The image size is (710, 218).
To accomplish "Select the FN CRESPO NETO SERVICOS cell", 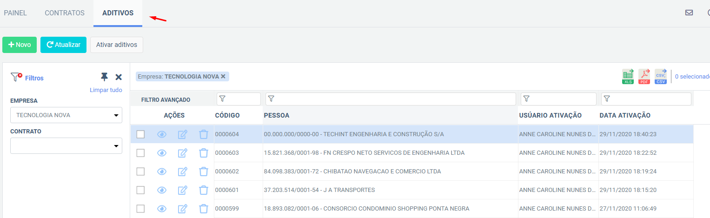I will click(390, 153).
